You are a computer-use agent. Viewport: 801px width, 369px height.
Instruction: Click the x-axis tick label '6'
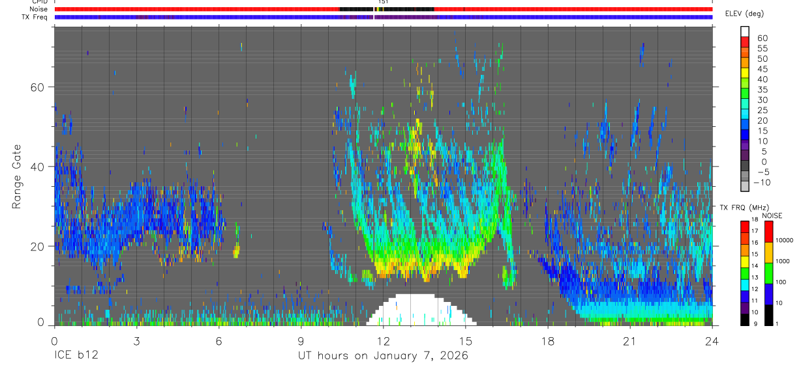219,340
